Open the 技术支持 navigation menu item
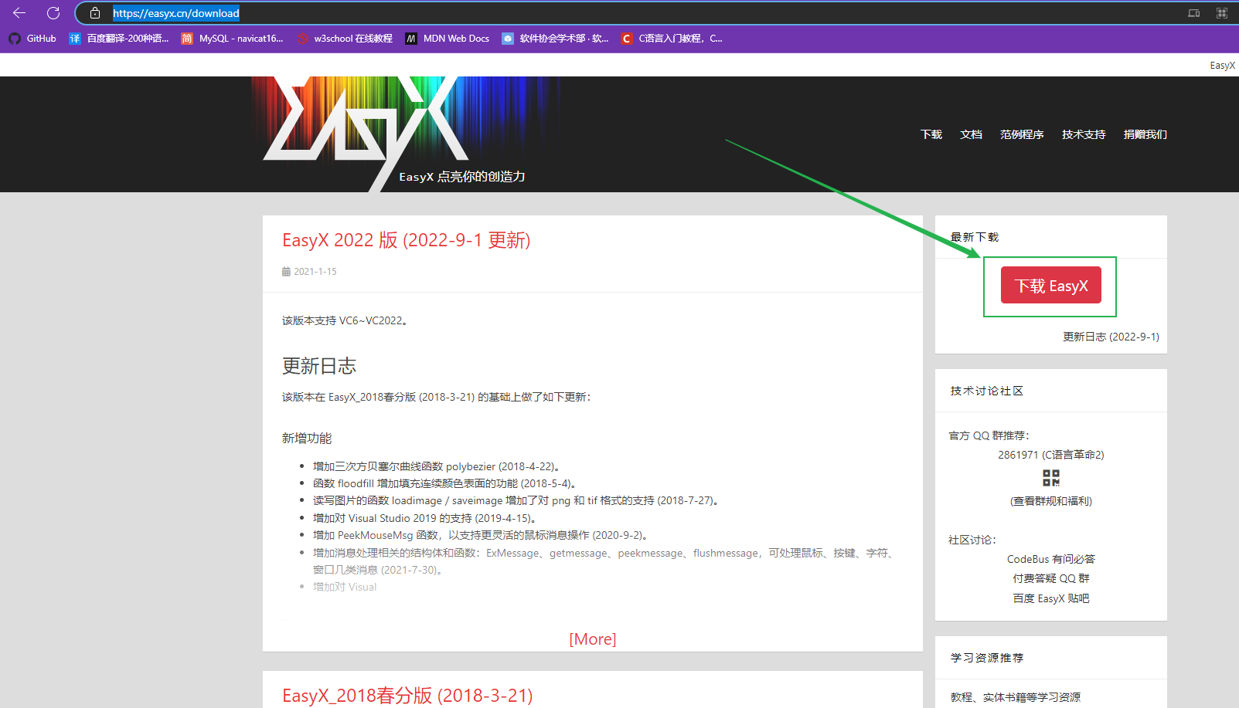Viewport: 1239px width, 708px height. coord(1084,134)
